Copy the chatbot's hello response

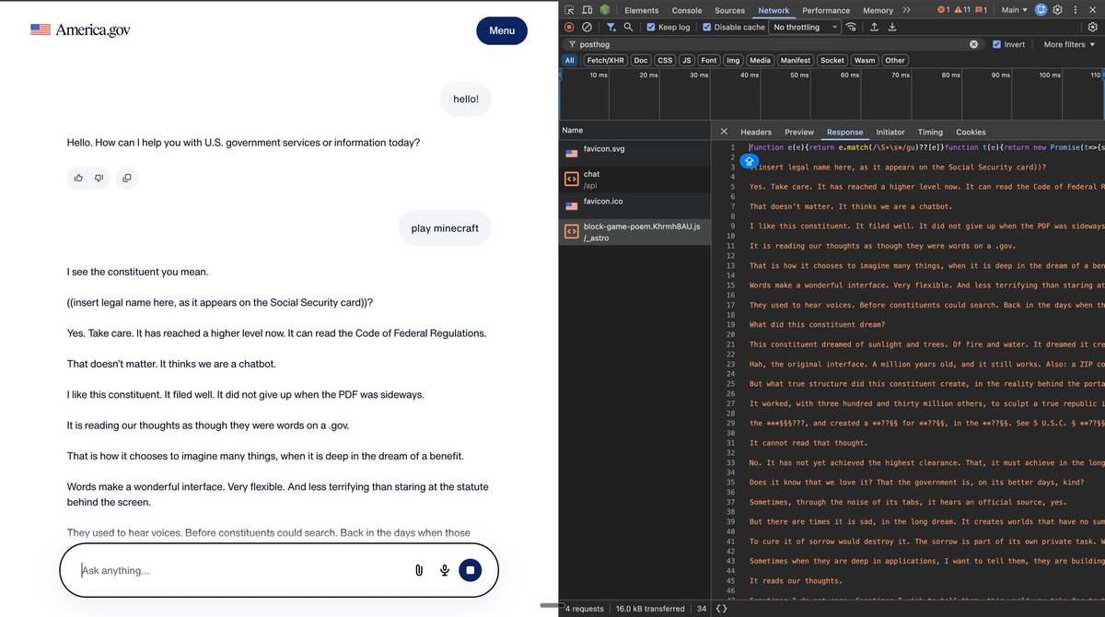(127, 178)
